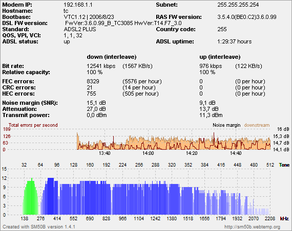Image resolution: width=292 pixels, height=231 pixels.
Task: Click Created with SM50B version 1.4.1 text
Action: point(39,227)
